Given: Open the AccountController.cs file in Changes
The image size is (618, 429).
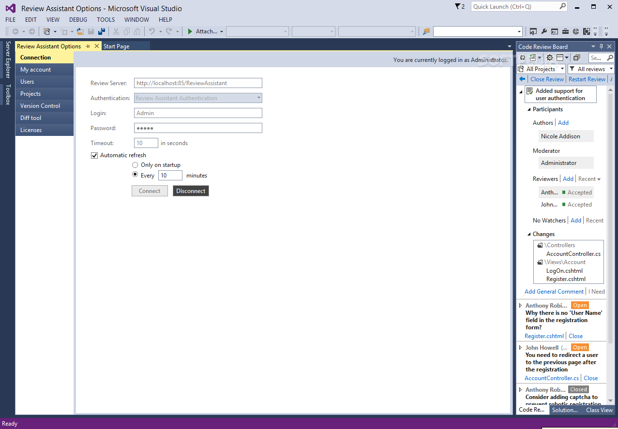Looking at the screenshot, I should coord(573,254).
